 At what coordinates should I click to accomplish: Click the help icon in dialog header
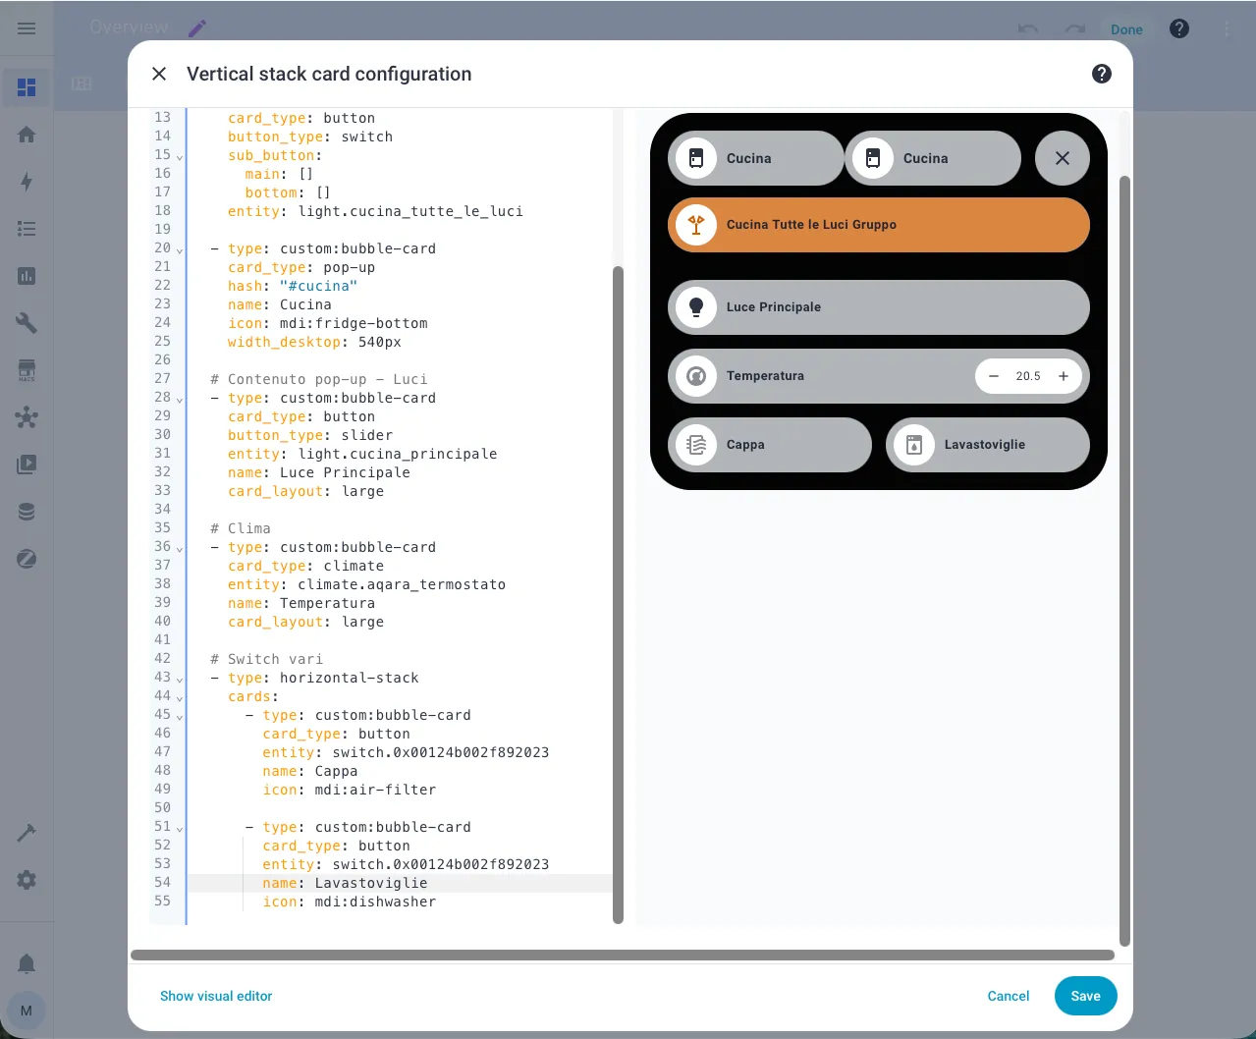(x=1101, y=74)
